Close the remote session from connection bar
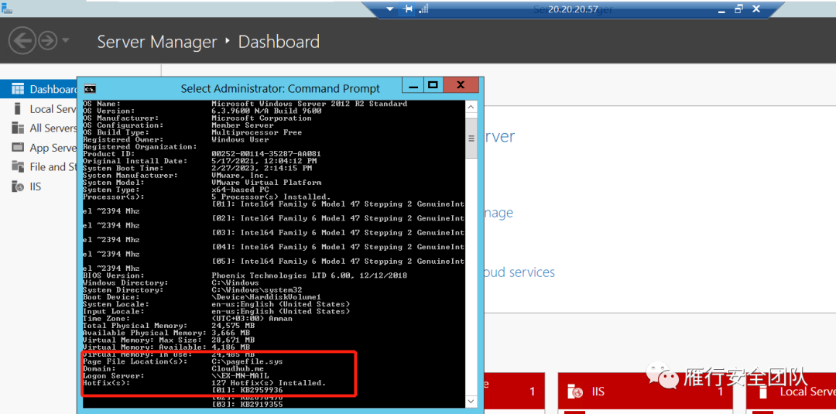The height and width of the screenshot is (414, 836). click(x=756, y=9)
